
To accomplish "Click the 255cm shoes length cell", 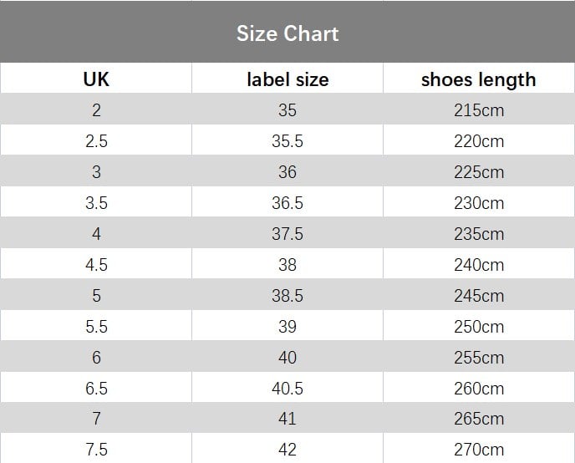I will tap(479, 358).
